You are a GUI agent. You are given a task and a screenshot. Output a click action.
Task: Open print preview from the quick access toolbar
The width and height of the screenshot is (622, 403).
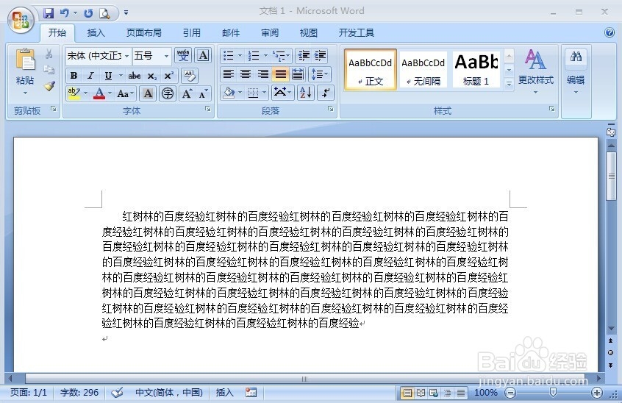point(104,13)
